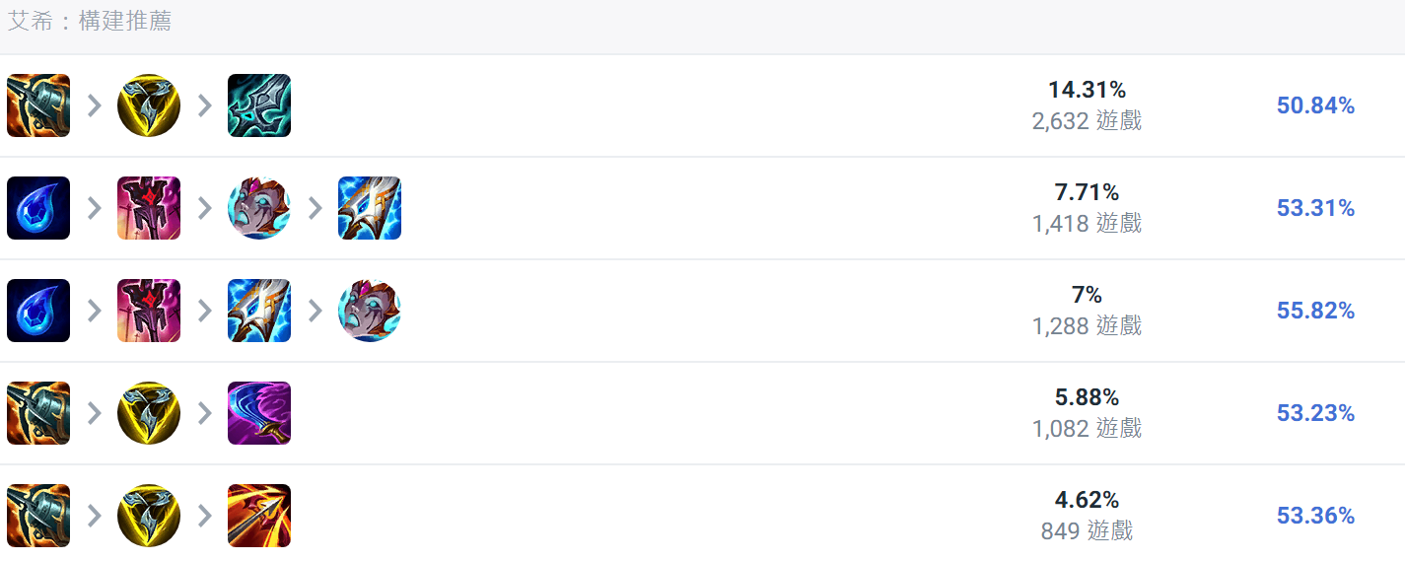The height and width of the screenshot is (561, 1405).
Task: Click the teal blade item icon in the 14.31% build row
Action: [259, 105]
